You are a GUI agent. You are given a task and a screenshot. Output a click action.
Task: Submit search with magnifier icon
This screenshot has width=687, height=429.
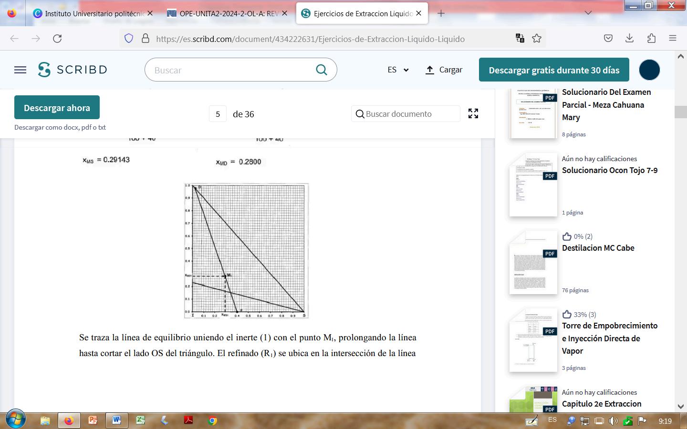(x=322, y=70)
